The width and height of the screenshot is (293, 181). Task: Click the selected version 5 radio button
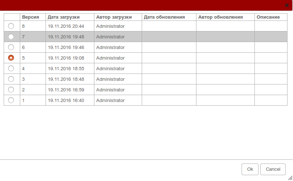[x=11, y=58]
